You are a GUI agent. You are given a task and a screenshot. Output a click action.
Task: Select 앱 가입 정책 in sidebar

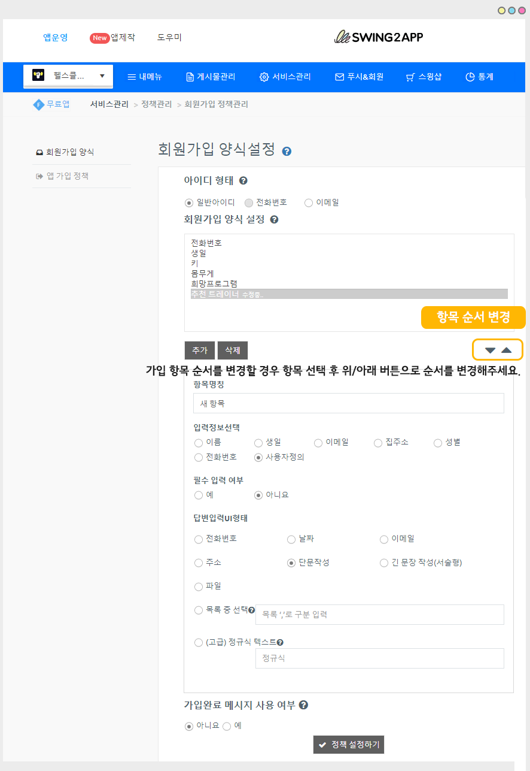pos(67,176)
